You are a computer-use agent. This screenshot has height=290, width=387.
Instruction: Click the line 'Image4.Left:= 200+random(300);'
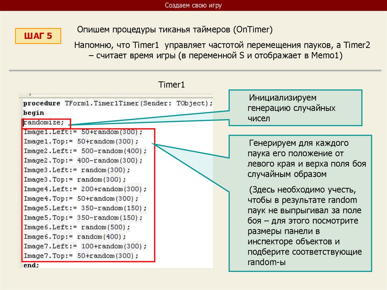pyautogui.click(x=85, y=189)
